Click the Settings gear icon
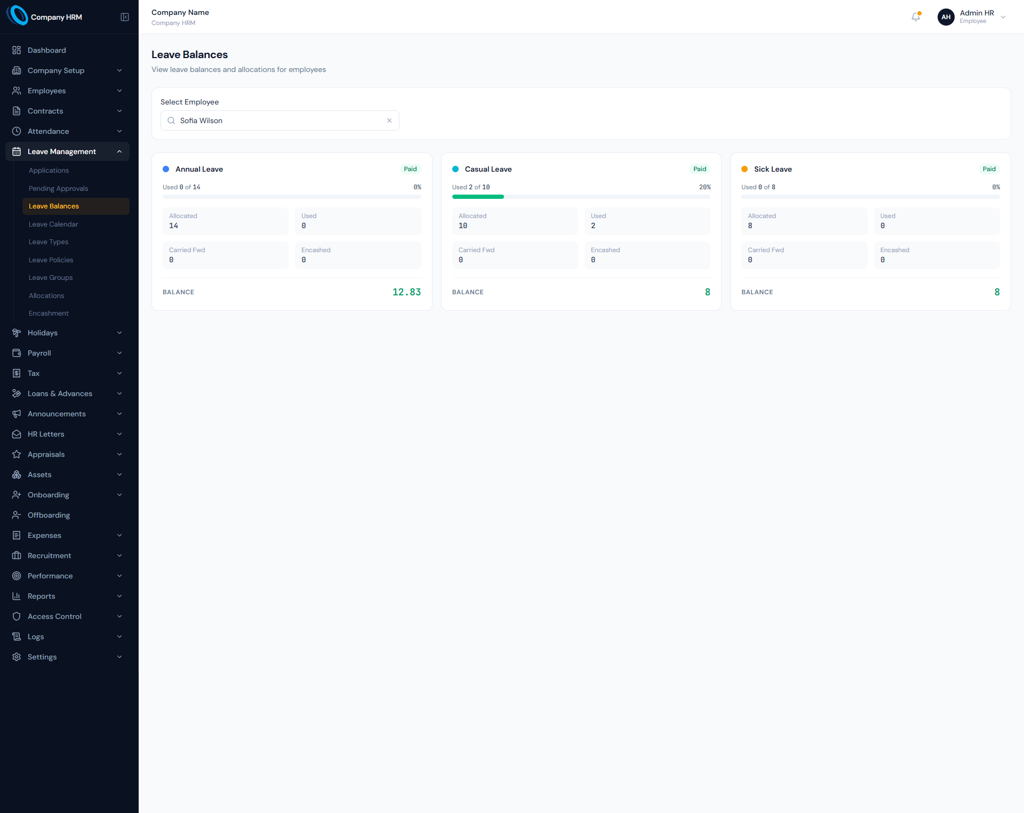 click(x=17, y=657)
